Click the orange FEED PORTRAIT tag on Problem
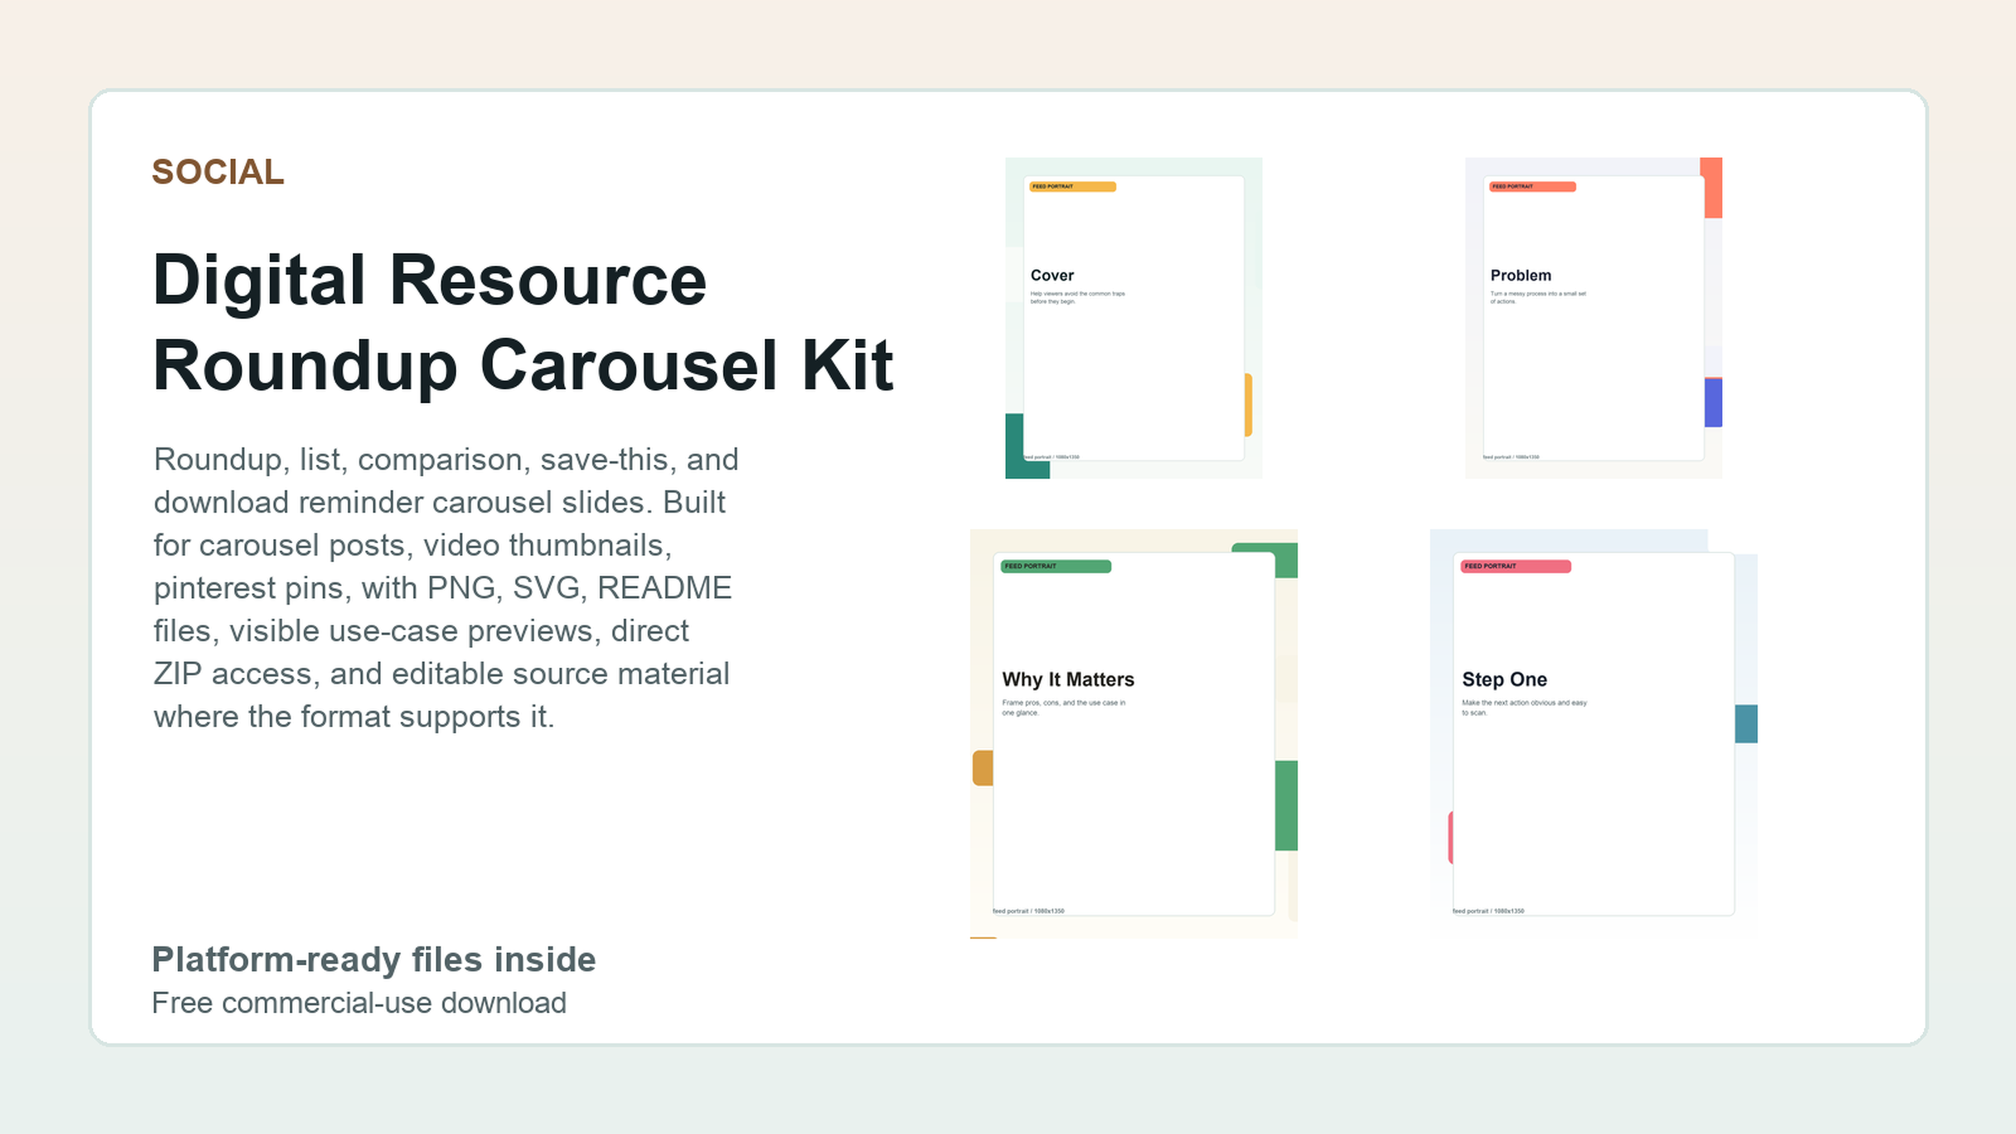This screenshot has width=2016, height=1134. coord(1532,186)
